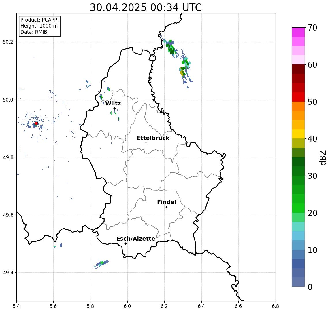
Task: Click the 20 value on colorbar
Action: (312, 213)
